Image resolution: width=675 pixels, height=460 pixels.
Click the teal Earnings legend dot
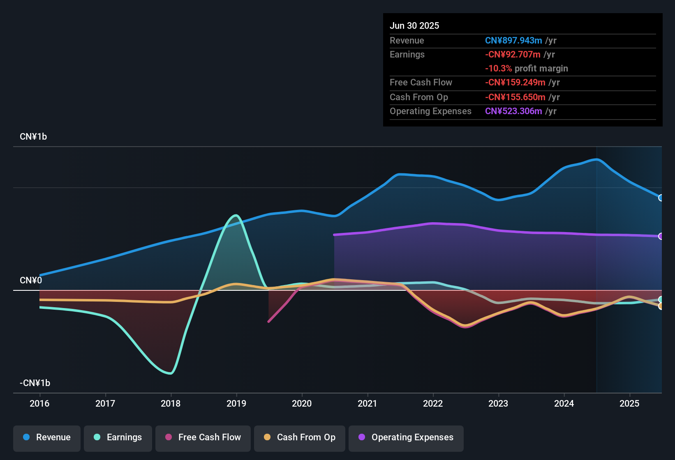point(97,437)
